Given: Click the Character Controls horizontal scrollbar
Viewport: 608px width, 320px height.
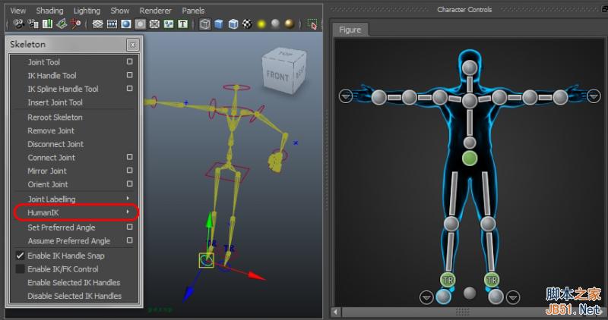Looking at the screenshot, I should pyautogui.click(x=464, y=312).
